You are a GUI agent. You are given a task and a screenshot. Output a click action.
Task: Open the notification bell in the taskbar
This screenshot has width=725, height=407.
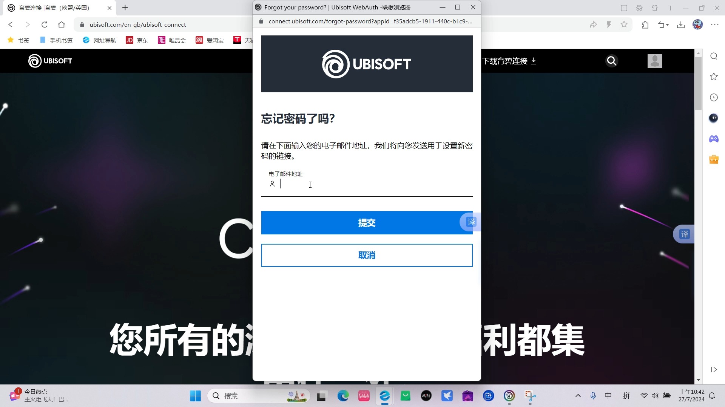[712, 396]
